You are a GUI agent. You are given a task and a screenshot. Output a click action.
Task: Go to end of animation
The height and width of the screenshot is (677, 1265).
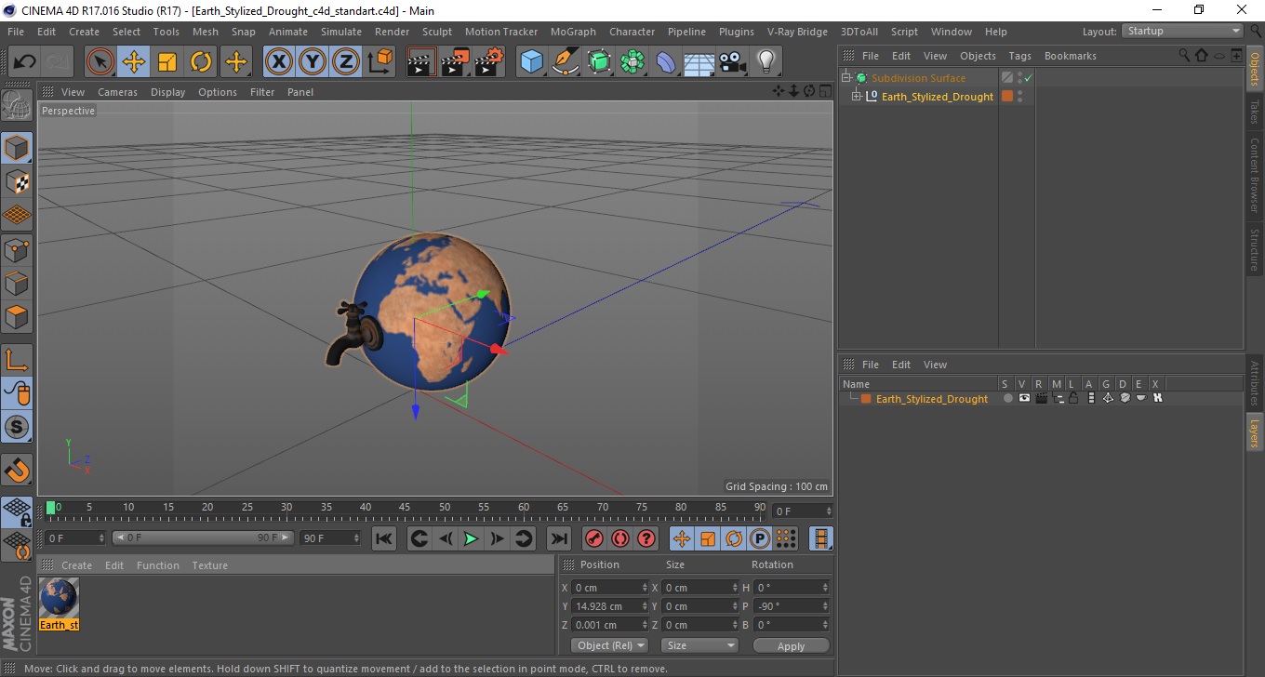pyautogui.click(x=558, y=538)
